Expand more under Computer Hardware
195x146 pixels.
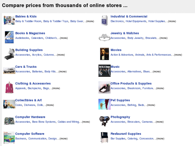(86, 122)
